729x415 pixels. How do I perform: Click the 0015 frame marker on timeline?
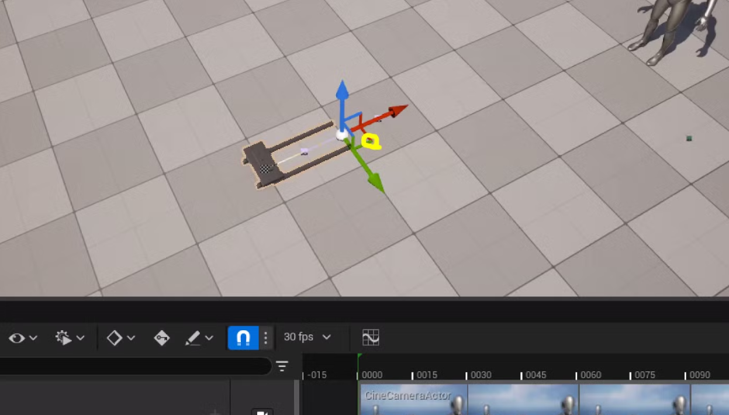click(426, 375)
